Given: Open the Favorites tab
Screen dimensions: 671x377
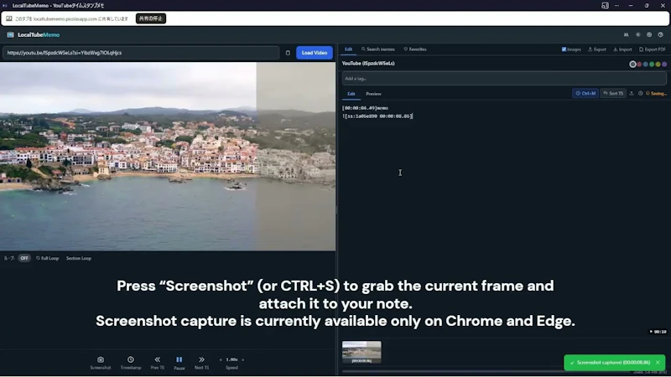Looking at the screenshot, I should [x=415, y=49].
